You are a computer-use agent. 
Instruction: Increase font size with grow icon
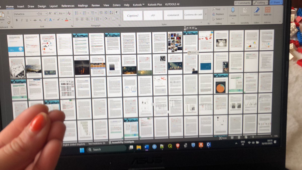click(50, 13)
